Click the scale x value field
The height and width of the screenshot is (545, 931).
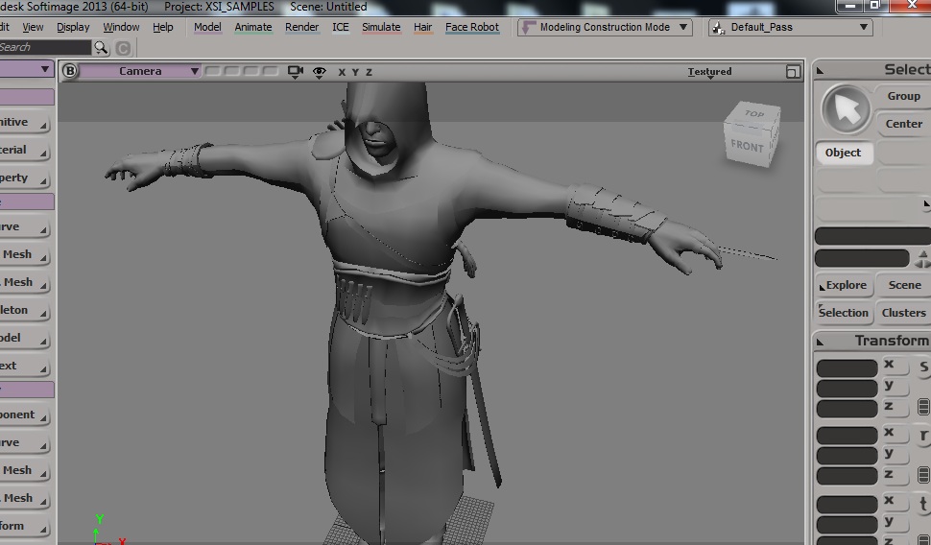[x=847, y=367]
